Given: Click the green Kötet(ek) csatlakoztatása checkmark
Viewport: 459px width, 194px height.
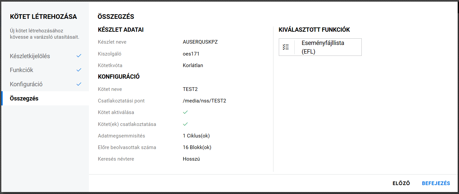Looking at the screenshot, I should 186,124.
